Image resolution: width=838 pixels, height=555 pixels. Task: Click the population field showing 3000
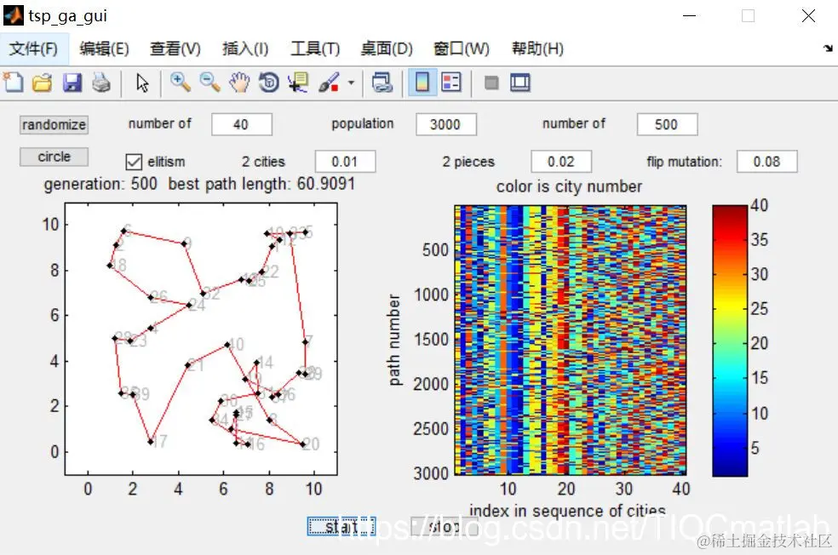(446, 124)
